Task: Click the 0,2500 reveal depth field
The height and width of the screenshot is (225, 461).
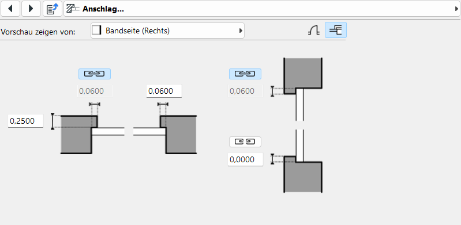Action: pyautogui.click(x=25, y=121)
